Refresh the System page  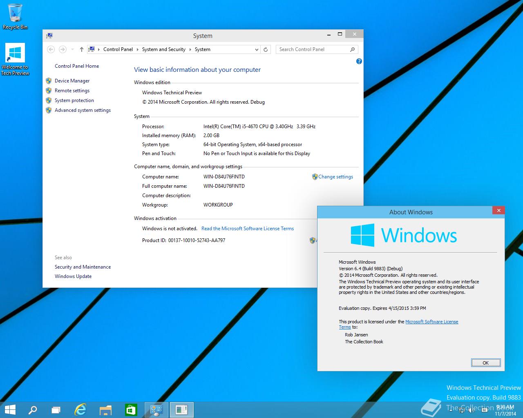pos(266,49)
